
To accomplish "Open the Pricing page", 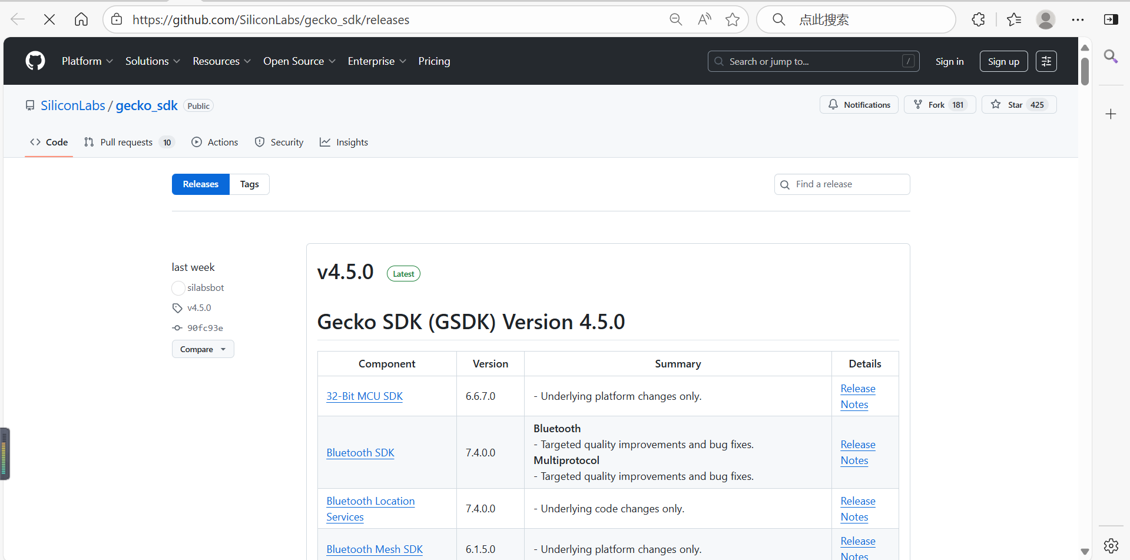I will [434, 61].
